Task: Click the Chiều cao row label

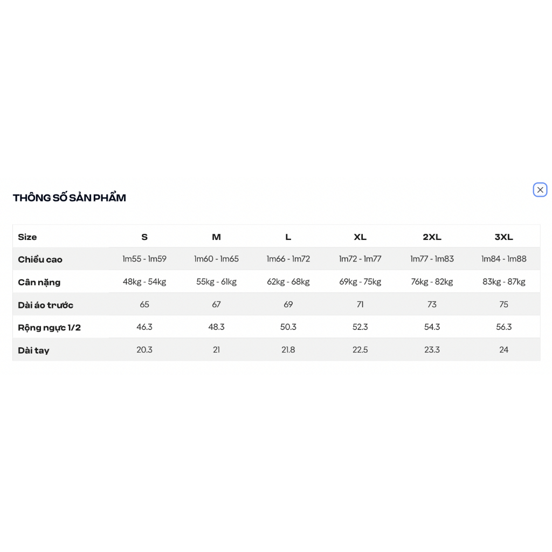Action: pyautogui.click(x=40, y=259)
